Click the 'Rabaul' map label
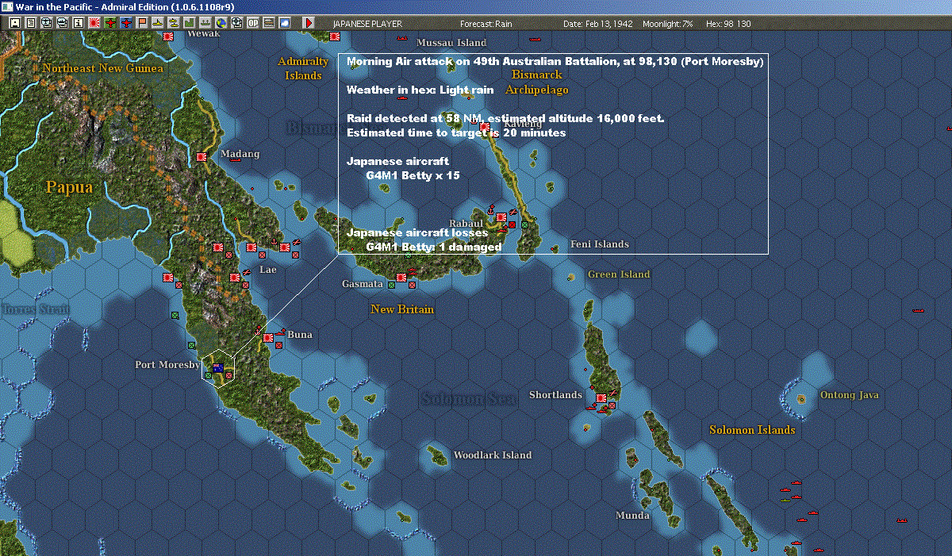The width and height of the screenshot is (952, 556). pyautogui.click(x=466, y=224)
